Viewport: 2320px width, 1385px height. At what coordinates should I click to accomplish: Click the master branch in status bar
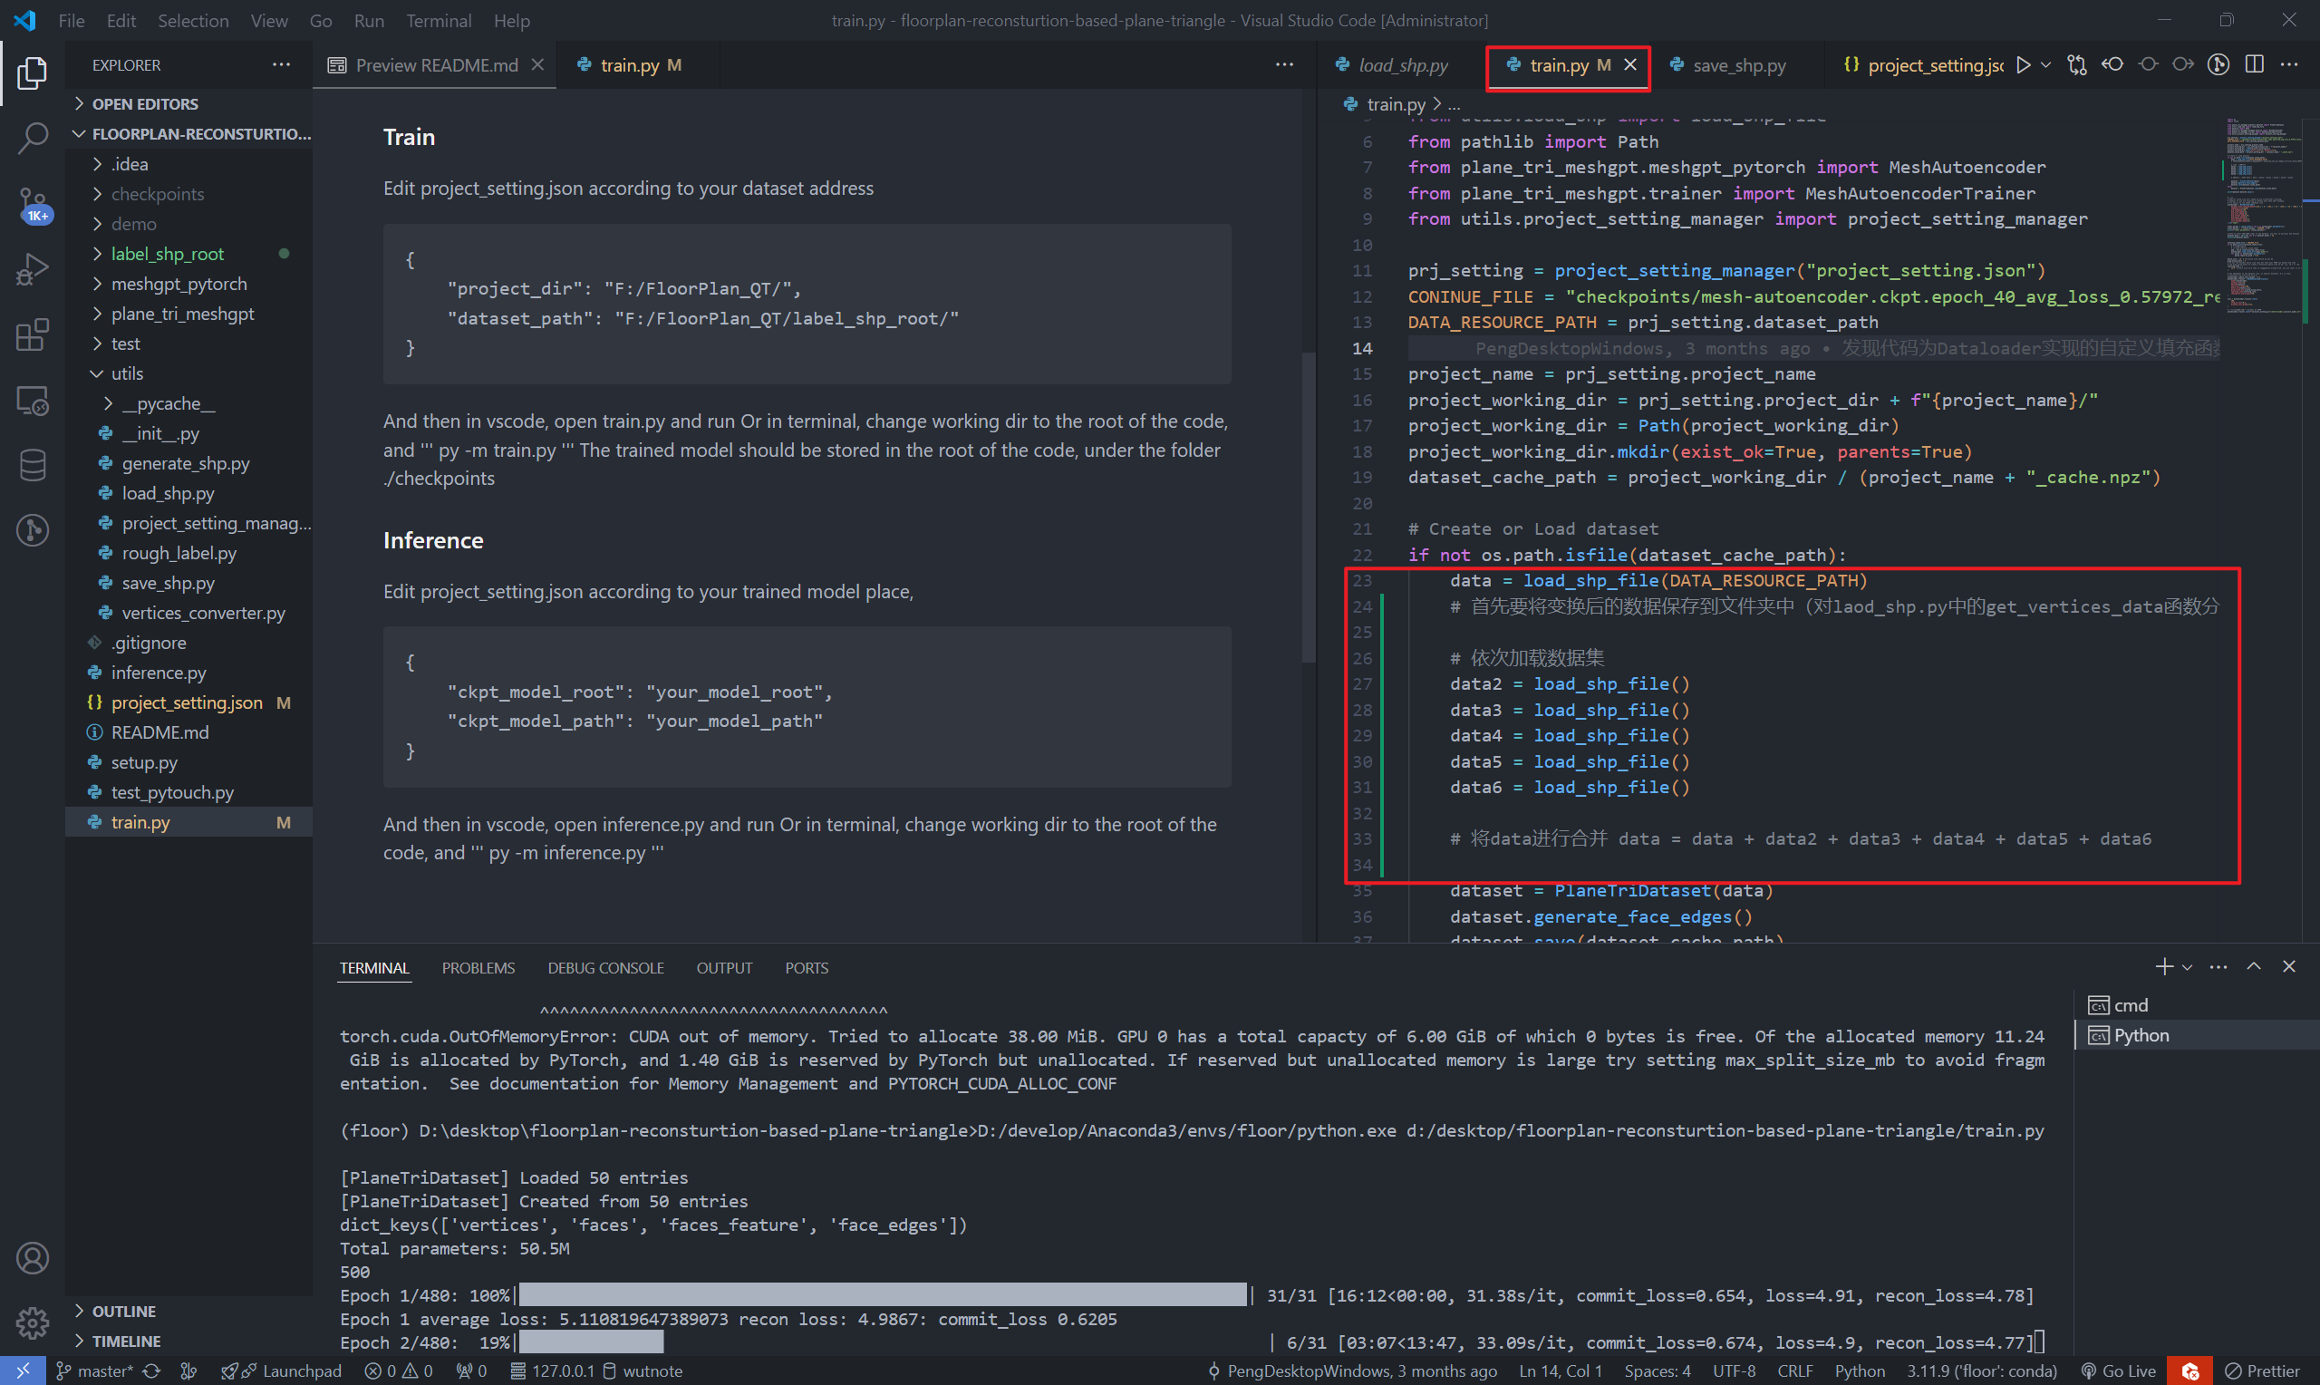(94, 1371)
